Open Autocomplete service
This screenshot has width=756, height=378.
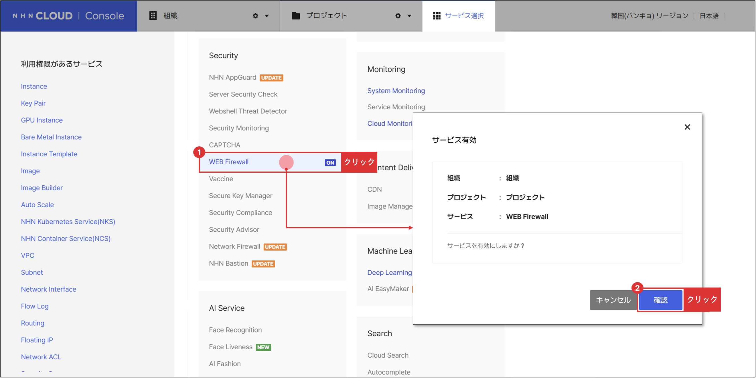point(389,373)
